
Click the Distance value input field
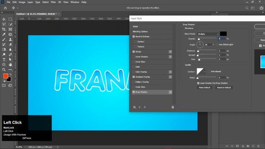pyautogui.click(x=222, y=50)
